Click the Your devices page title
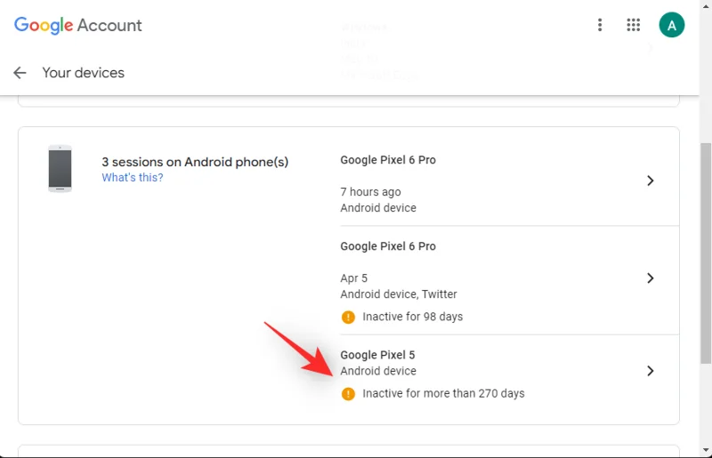 83,73
